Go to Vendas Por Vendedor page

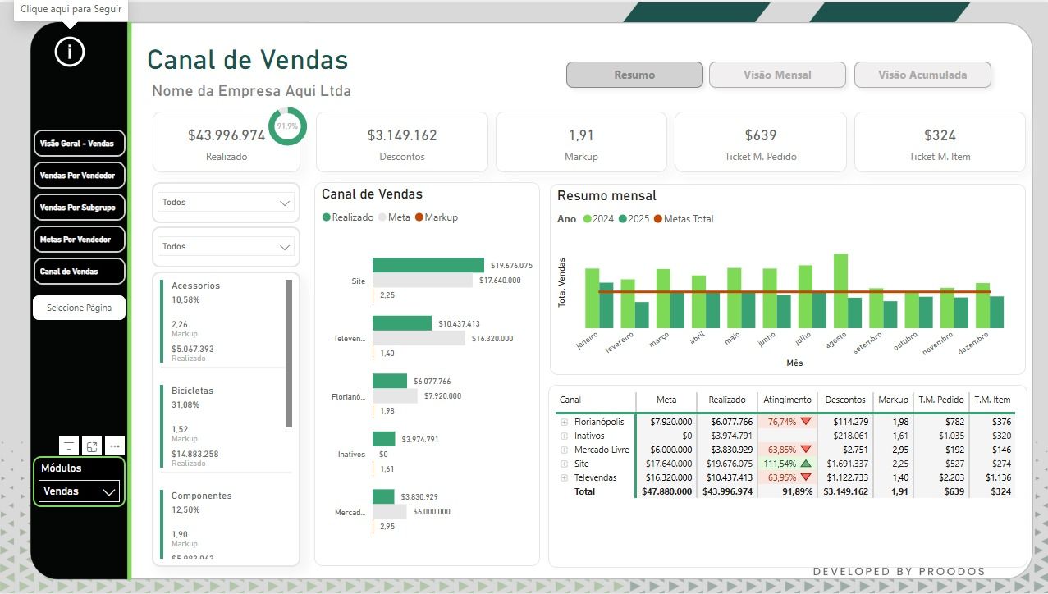click(79, 175)
